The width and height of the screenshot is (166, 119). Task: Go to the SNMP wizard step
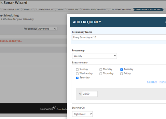(x=61, y=10)
